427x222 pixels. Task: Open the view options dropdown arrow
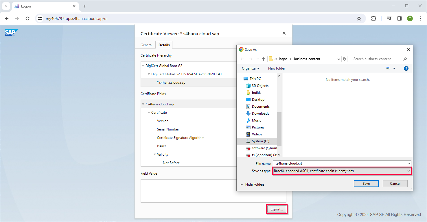394,68
